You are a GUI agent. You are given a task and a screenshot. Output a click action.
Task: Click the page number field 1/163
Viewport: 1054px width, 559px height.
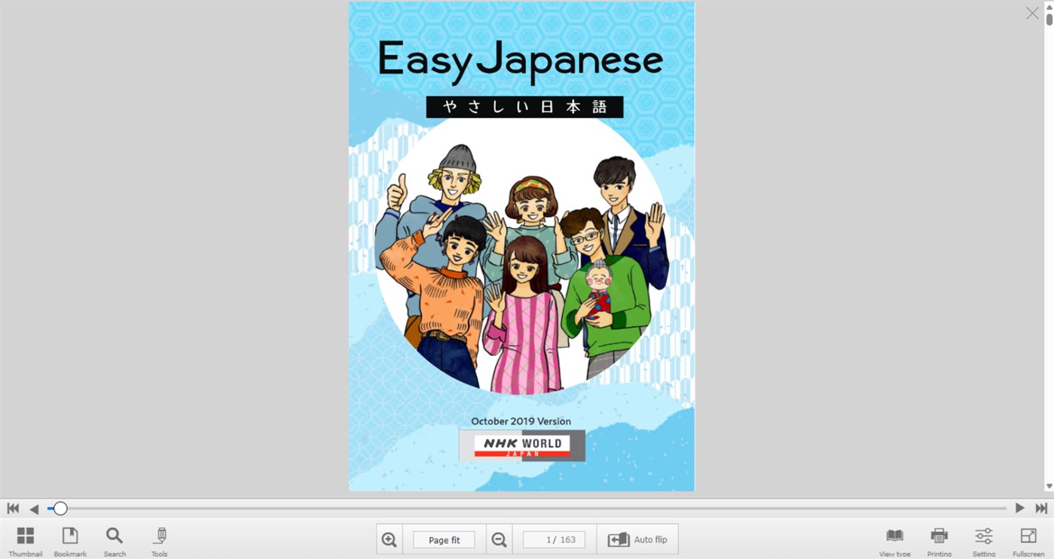[554, 540]
